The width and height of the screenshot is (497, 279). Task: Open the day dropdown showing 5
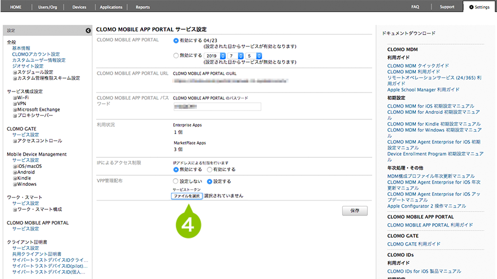(x=254, y=56)
